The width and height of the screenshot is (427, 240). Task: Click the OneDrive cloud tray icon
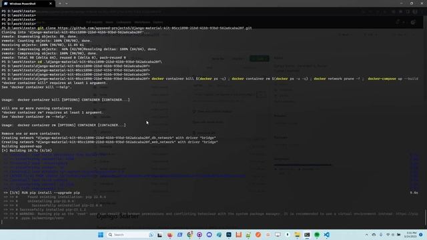tap(374, 235)
